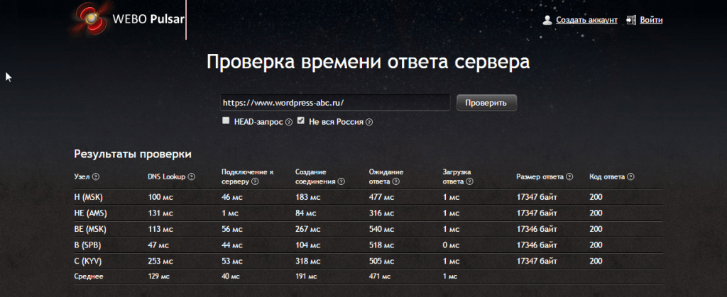Click the 17347 байт value in H (MSK) row
727x297 pixels.
pos(537,198)
